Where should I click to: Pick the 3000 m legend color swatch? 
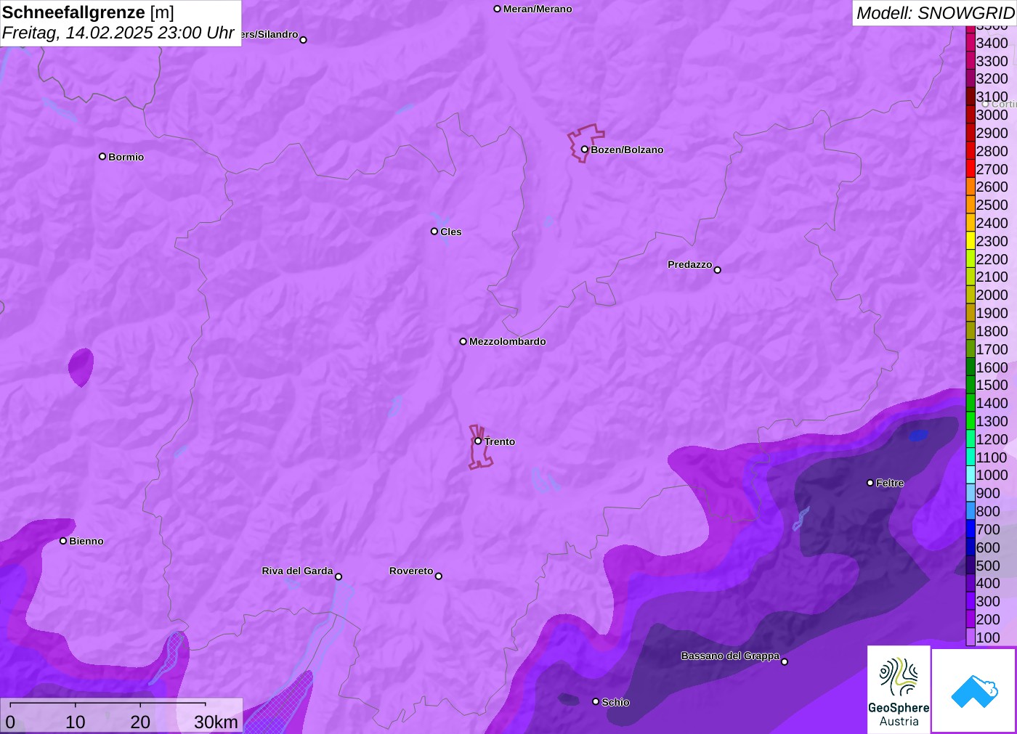971,115
